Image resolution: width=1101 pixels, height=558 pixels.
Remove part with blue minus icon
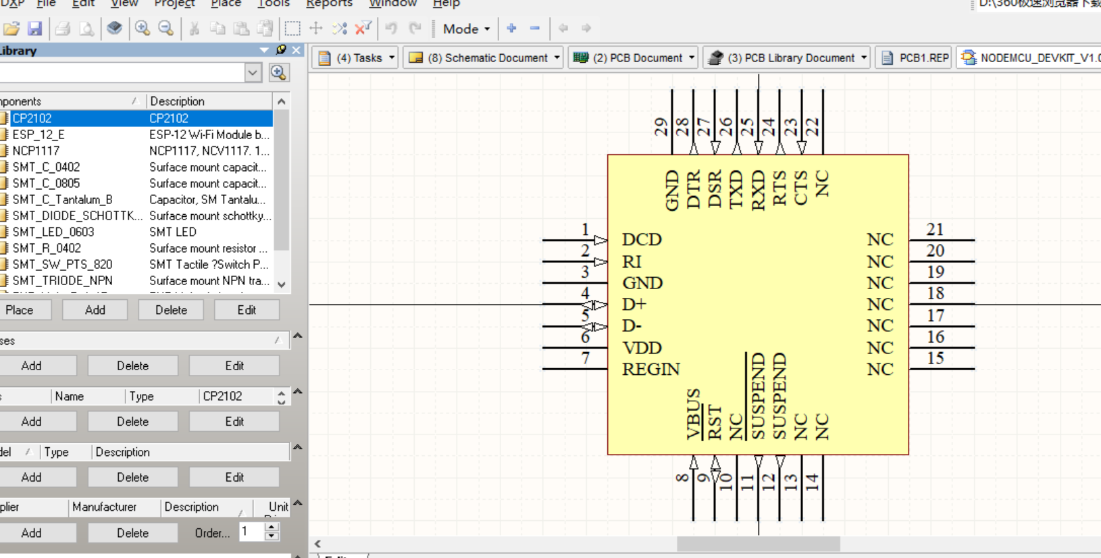pos(535,28)
